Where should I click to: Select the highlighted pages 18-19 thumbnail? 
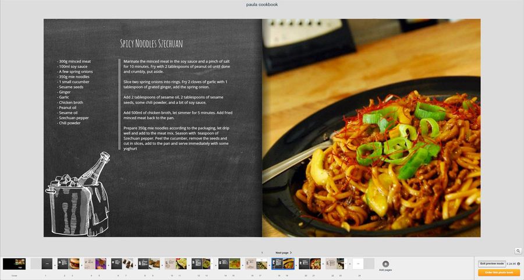coord(283,264)
